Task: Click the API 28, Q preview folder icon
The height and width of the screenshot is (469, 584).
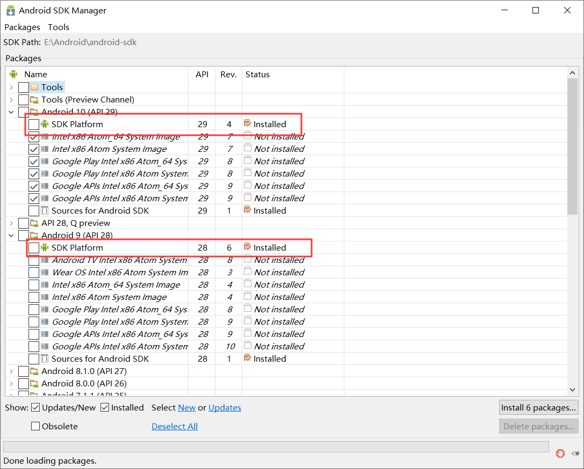Action: 34,223
